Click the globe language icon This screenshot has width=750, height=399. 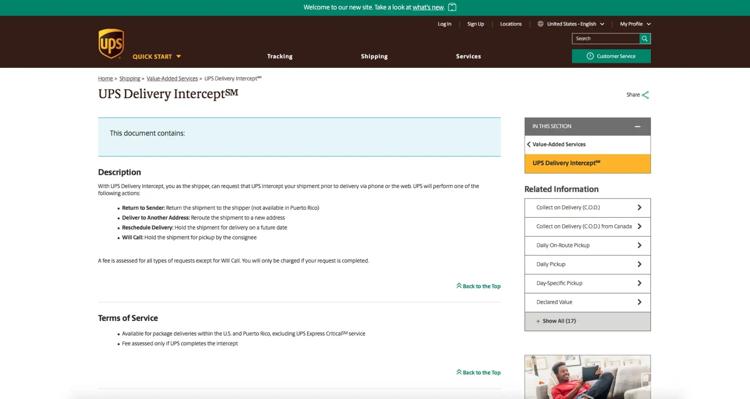click(x=540, y=24)
